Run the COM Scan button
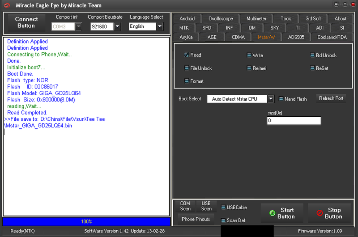Image resolution: width=358 pixels, height=237 pixels. click(x=185, y=206)
